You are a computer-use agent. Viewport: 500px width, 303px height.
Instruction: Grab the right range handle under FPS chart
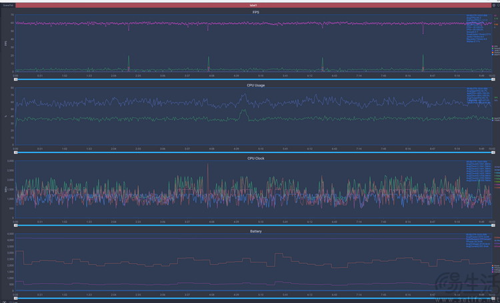(493, 79)
